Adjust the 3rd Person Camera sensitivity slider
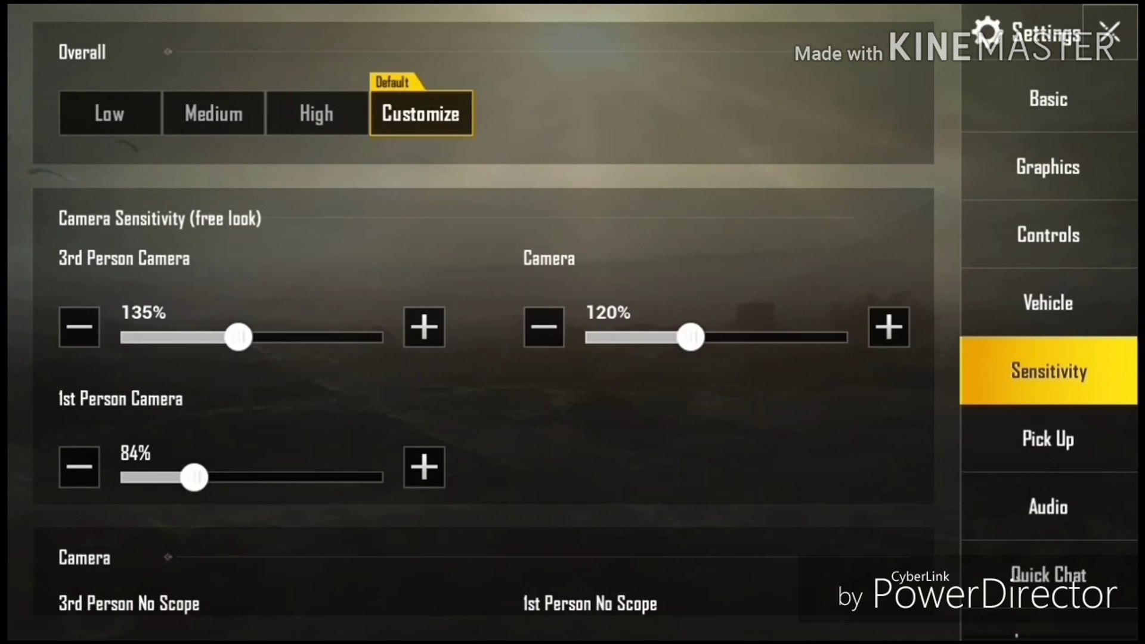 239,336
